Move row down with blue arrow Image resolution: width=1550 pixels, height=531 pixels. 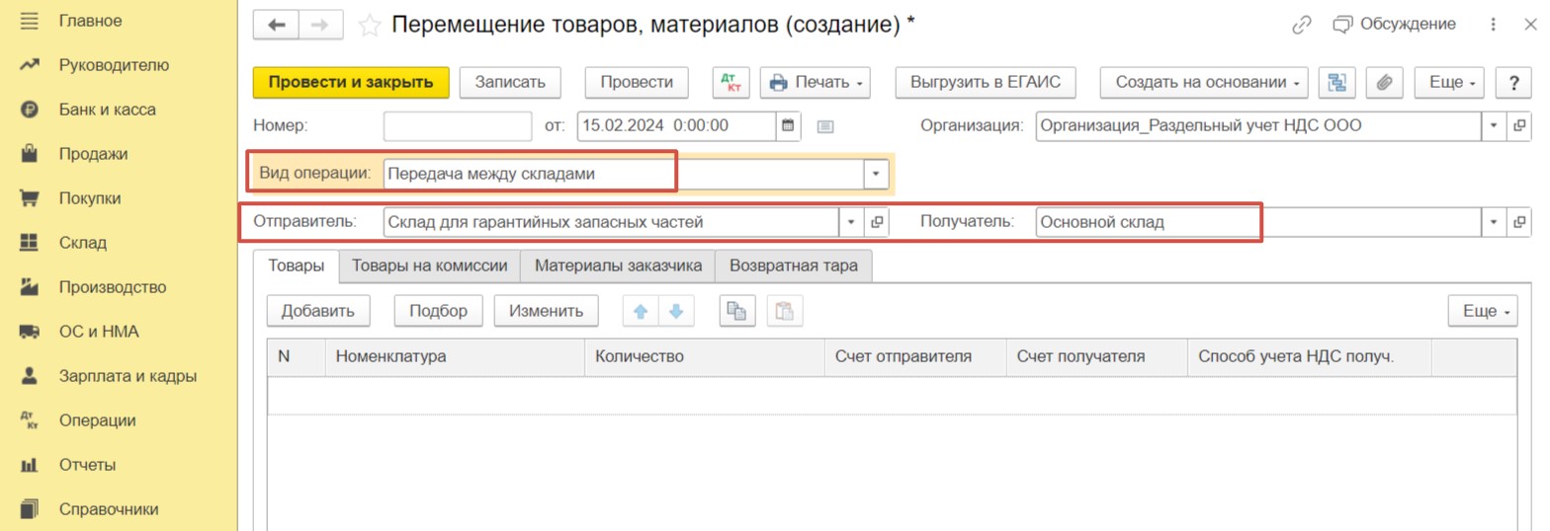click(676, 311)
